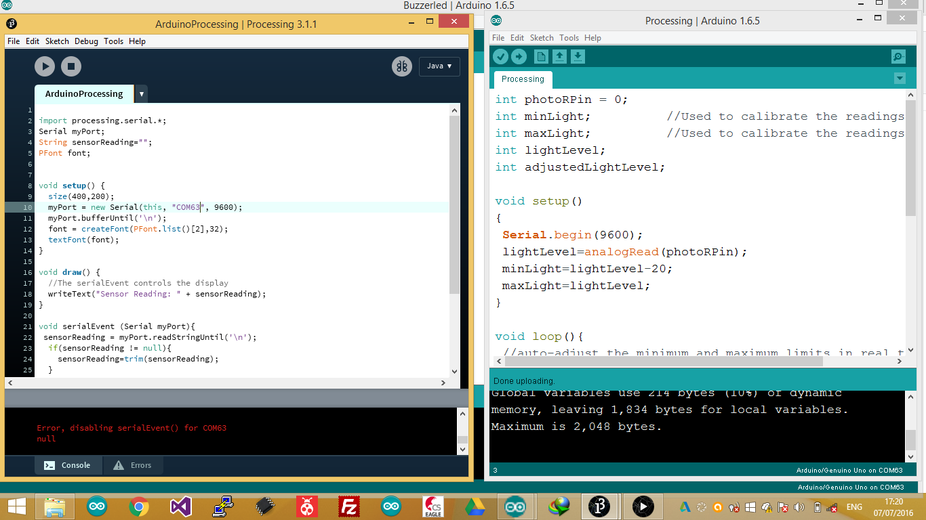Open PuTTY from the taskbar
Screen dimensions: 926x520
click(x=223, y=506)
